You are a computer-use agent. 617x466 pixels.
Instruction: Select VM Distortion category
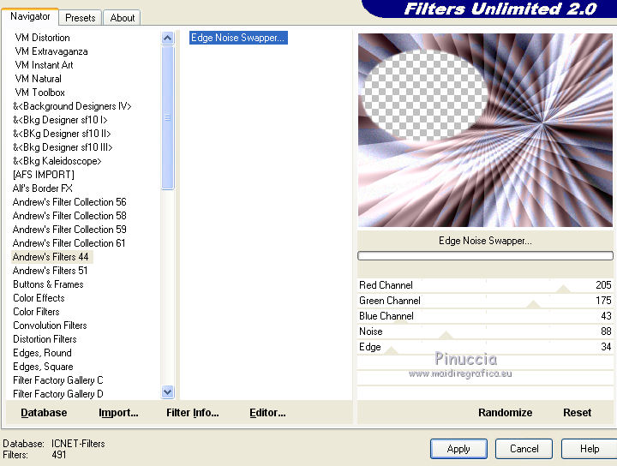[43, 38]
